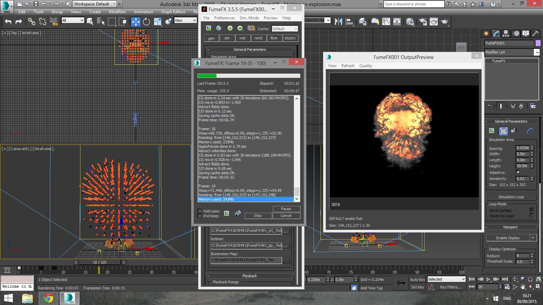Click Go to End playback control
Image resolution: width=543 pixels, height=305 pixels.
(x=505, y=279)
